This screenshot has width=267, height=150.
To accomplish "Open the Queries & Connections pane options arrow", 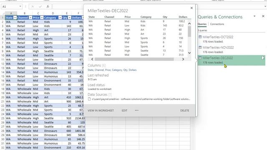I will (254, 16).
